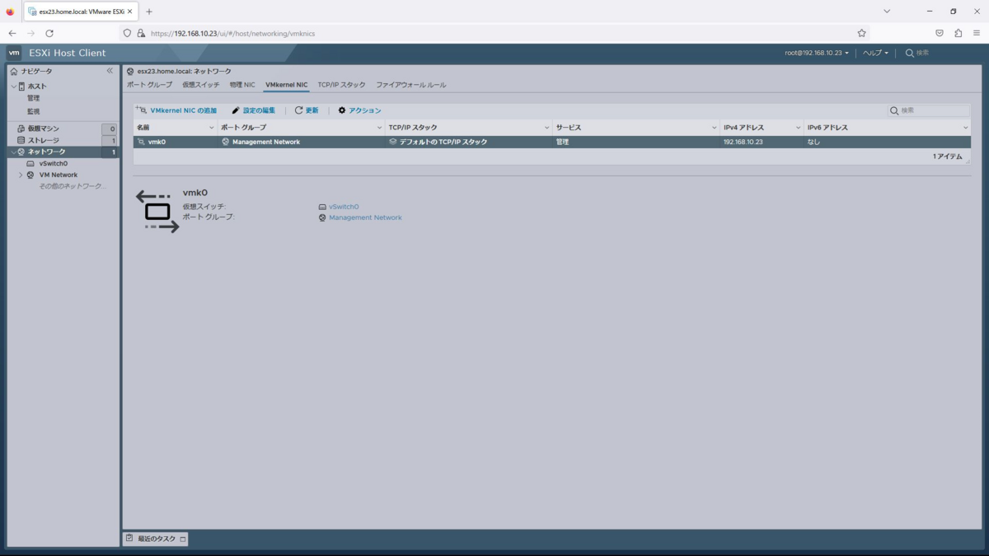The width and height of the screenshot is (989, 556).
Task: Click the VM Network port group icon
Action: (31, 175)
